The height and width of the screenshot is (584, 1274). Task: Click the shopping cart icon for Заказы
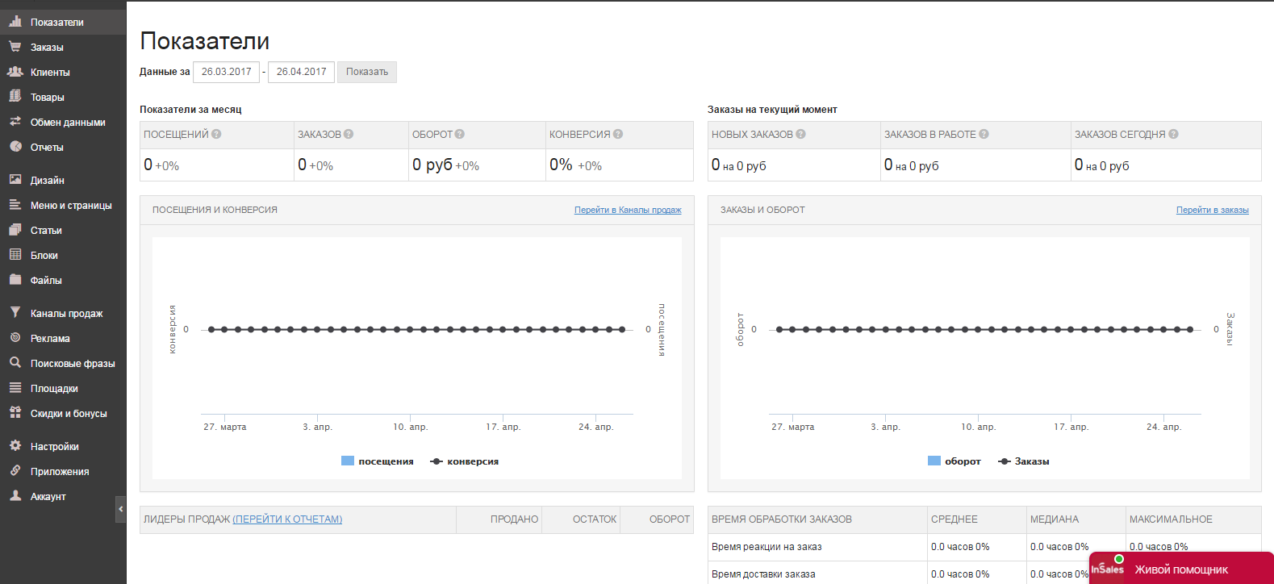point(15,47)
